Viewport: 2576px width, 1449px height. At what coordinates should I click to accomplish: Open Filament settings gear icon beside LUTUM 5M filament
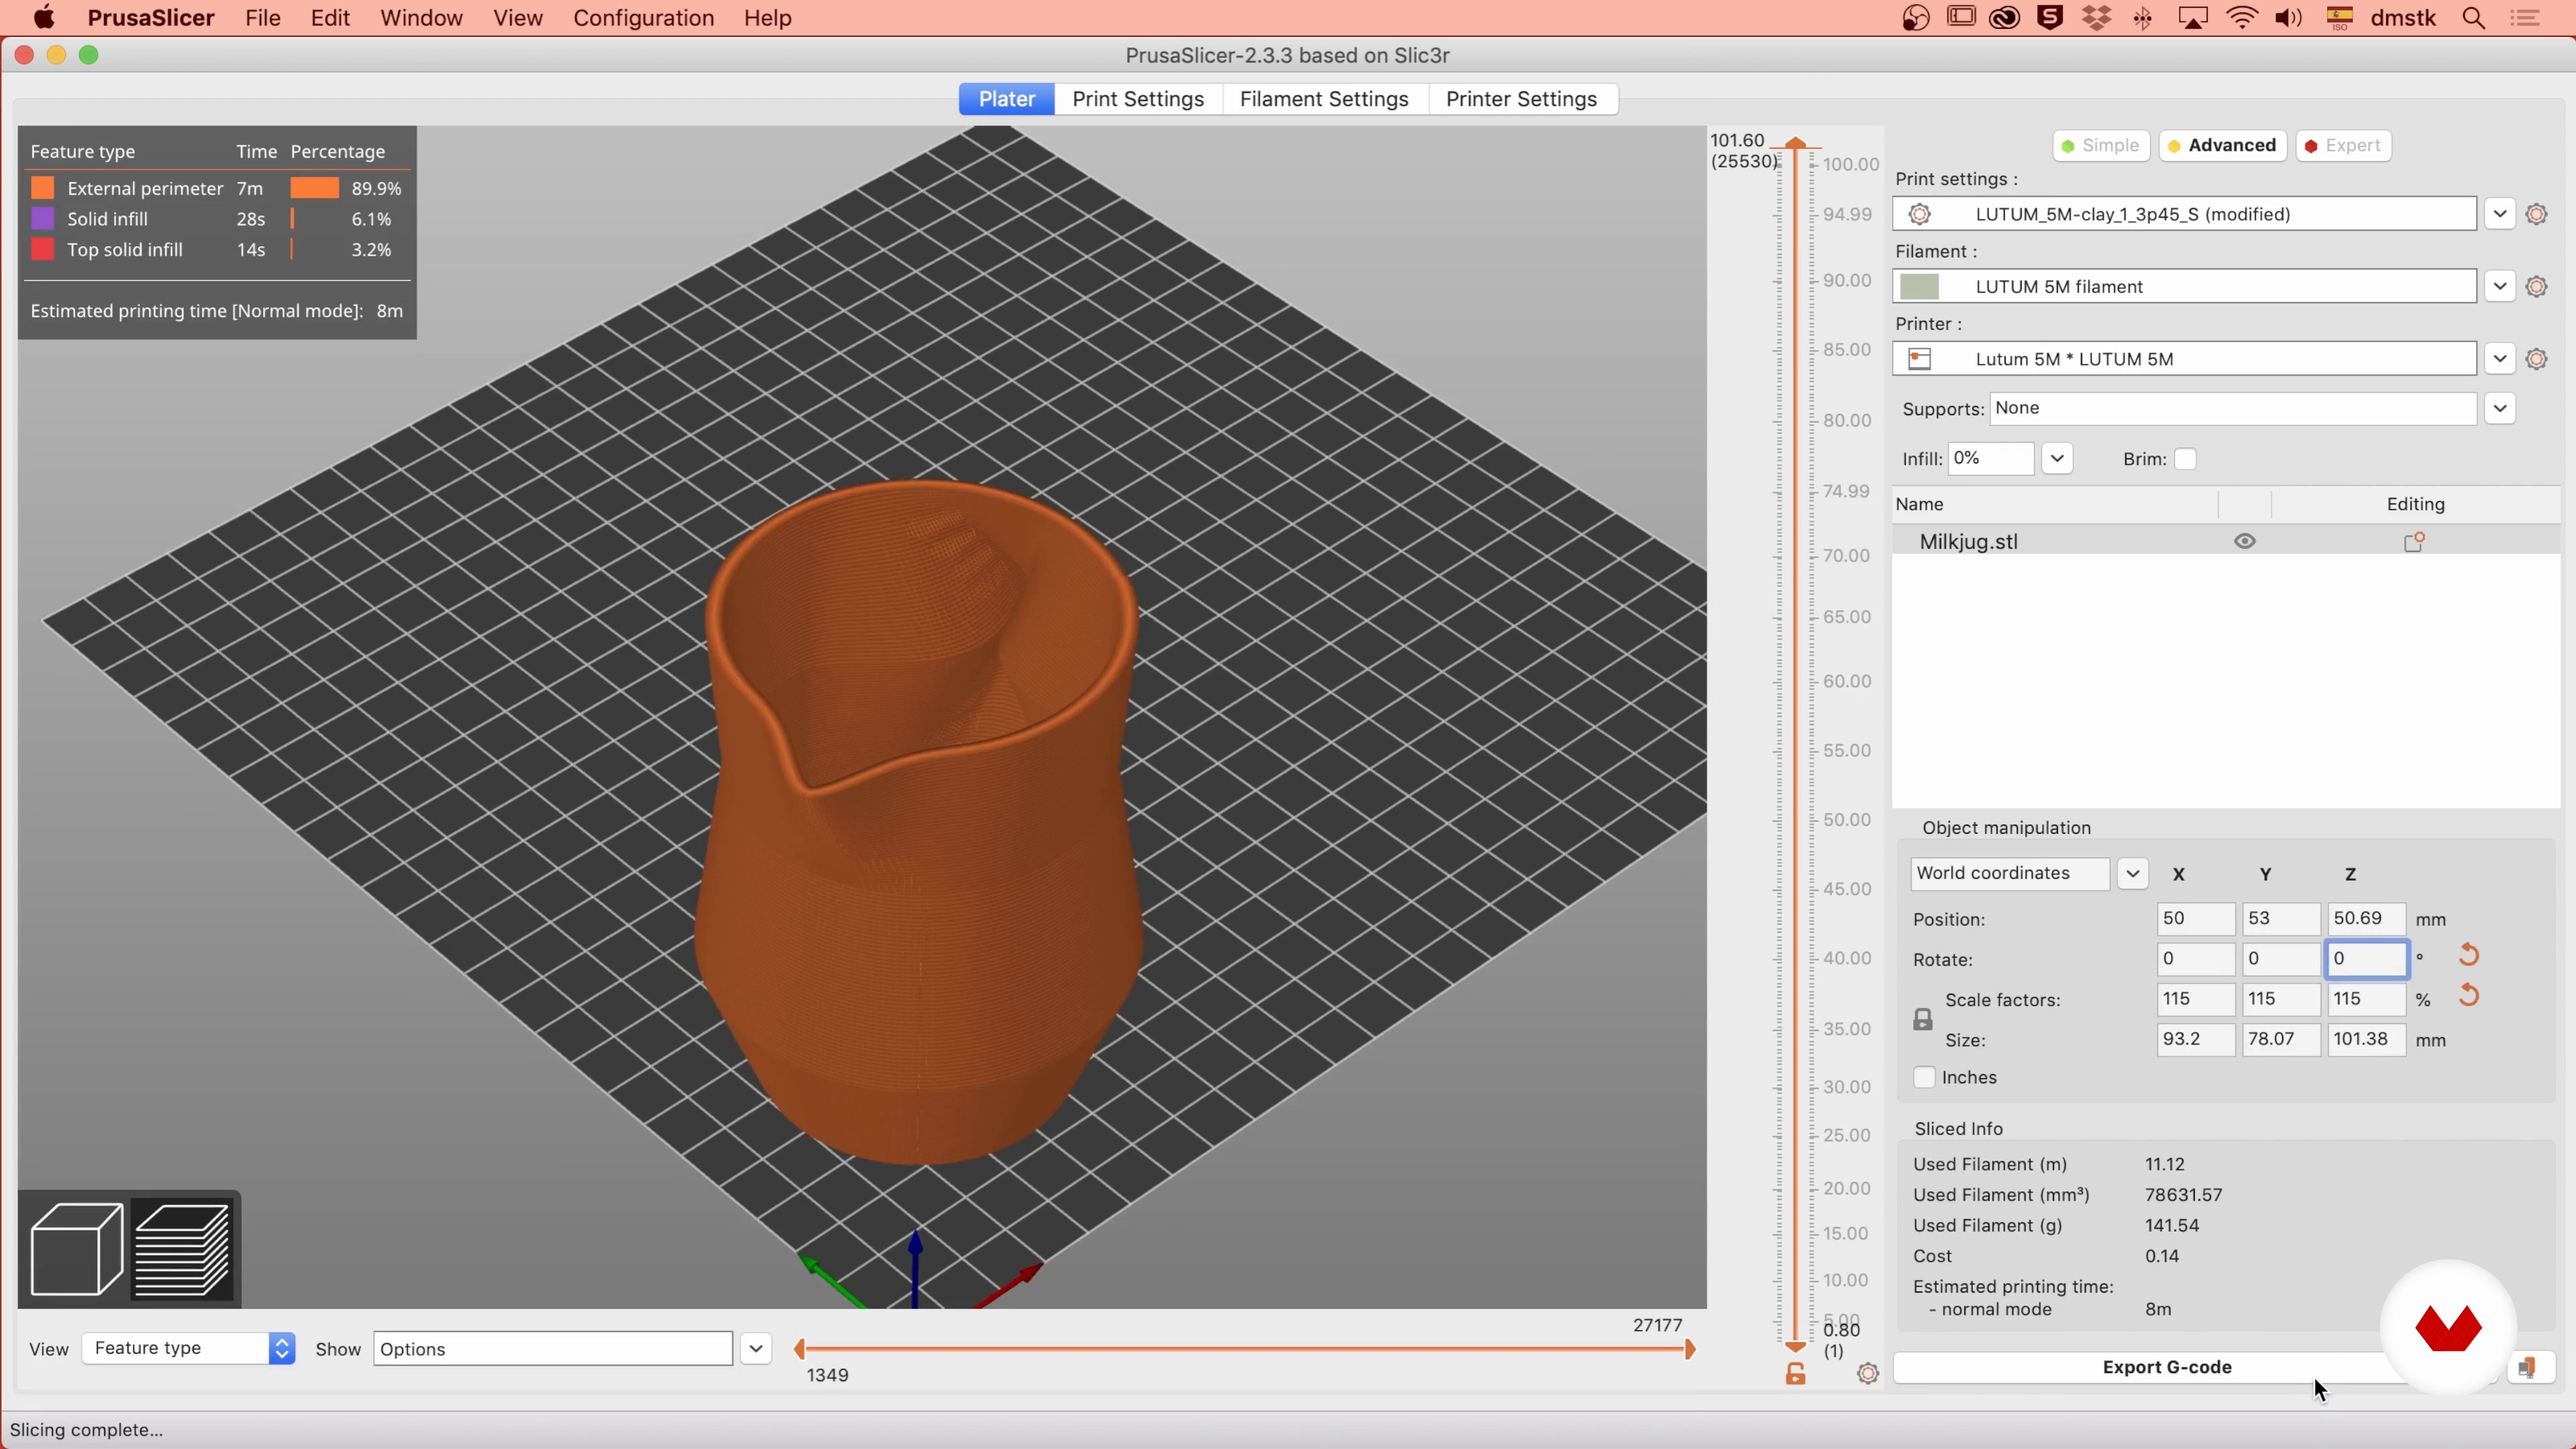pos(2536,287)
